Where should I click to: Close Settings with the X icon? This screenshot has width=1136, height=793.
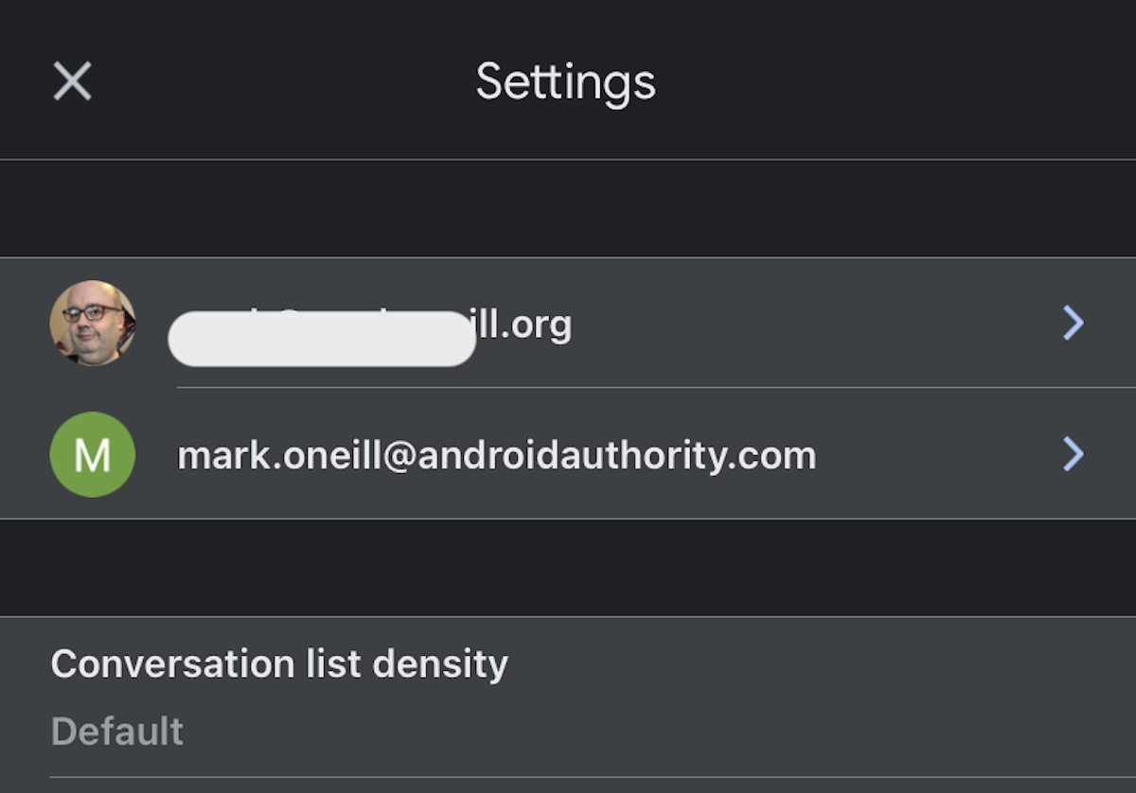coord(72,81)
